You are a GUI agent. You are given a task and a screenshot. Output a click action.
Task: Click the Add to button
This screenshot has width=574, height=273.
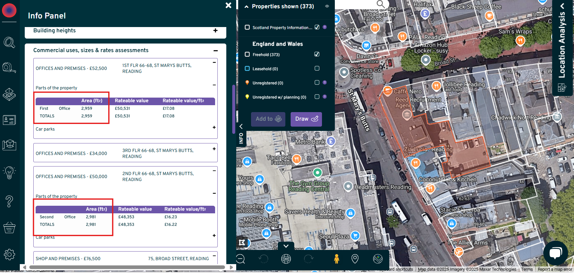(x=268, y=119)
